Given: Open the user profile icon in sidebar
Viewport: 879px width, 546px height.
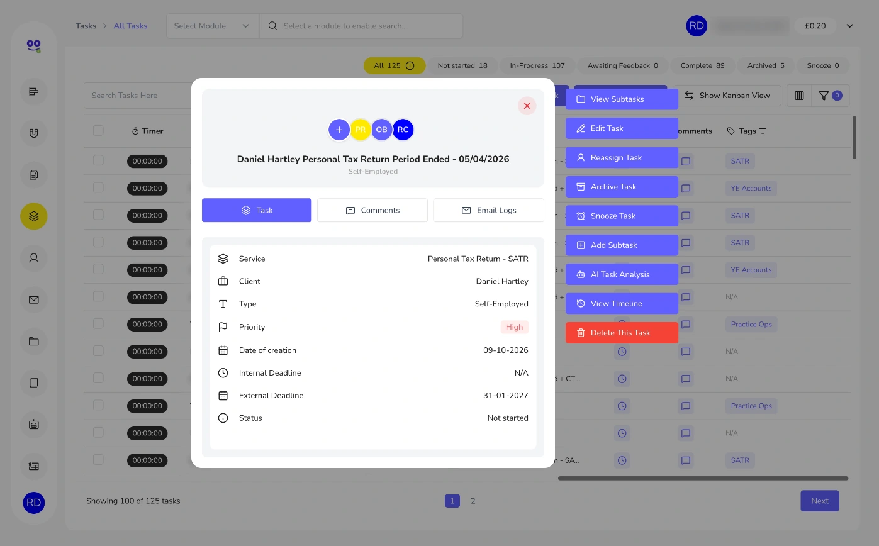Looking at the screenshot, I should coord(34,258).
